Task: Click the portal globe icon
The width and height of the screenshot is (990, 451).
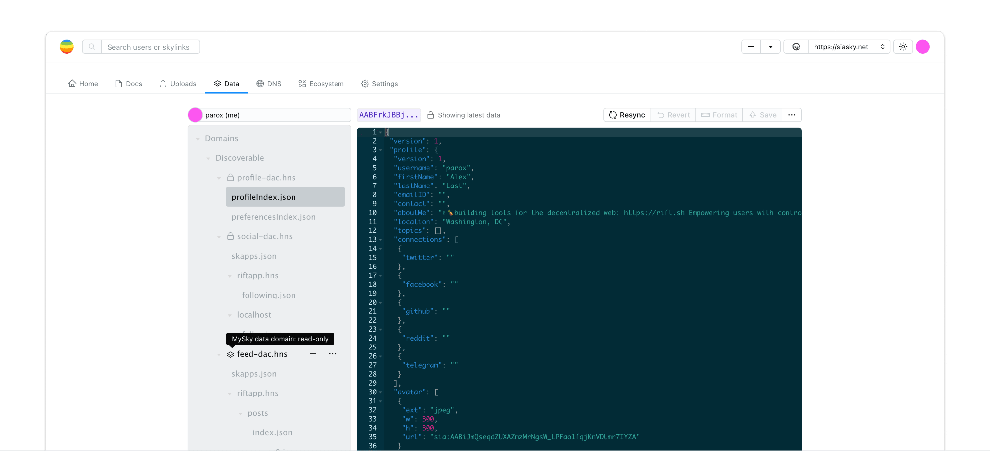Action: 796,47
